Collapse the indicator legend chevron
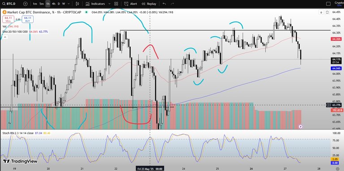 pyautogui.click(x=5, y=37)
